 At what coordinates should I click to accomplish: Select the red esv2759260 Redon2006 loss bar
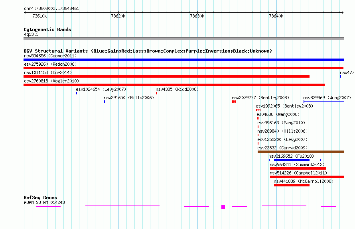click(x=183, y=68)
